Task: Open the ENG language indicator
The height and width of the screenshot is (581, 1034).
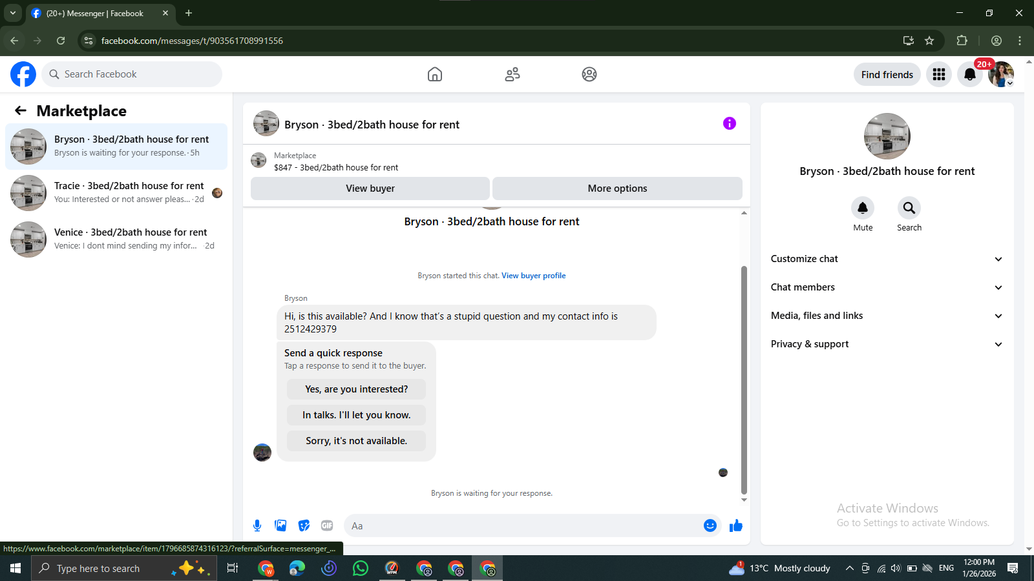Action: (x=946, y=568)
